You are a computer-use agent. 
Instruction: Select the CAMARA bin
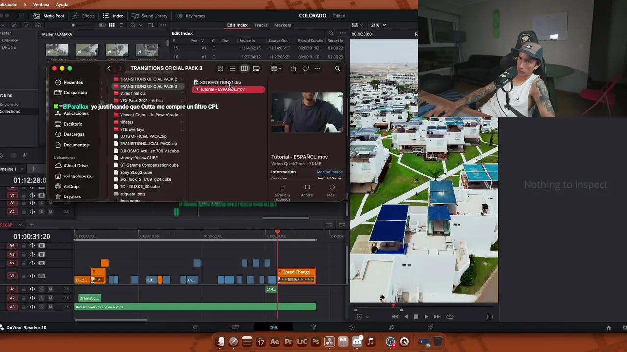click(x=10, y=40)
